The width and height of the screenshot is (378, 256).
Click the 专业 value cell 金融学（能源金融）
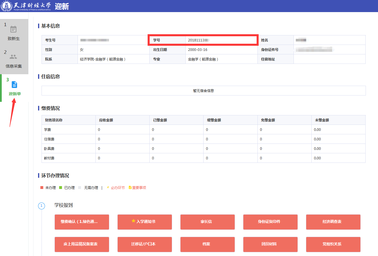(x=221, y=59)
